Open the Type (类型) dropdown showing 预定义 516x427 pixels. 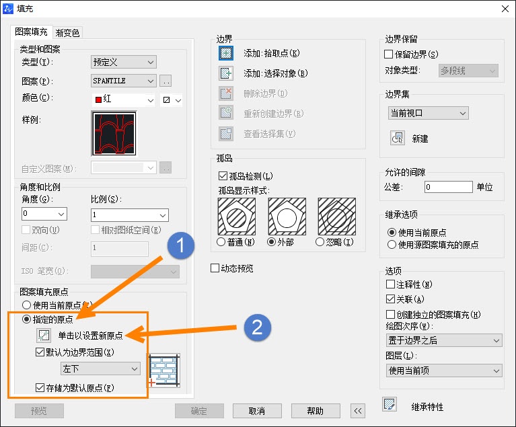click(x=123, y=62)
